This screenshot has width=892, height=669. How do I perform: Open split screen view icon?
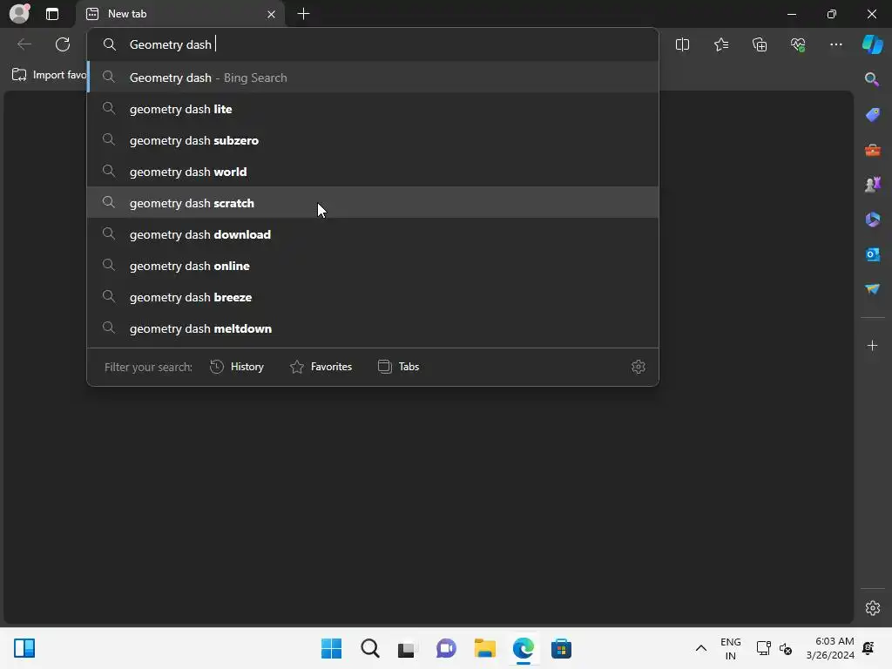coord(682,44)
